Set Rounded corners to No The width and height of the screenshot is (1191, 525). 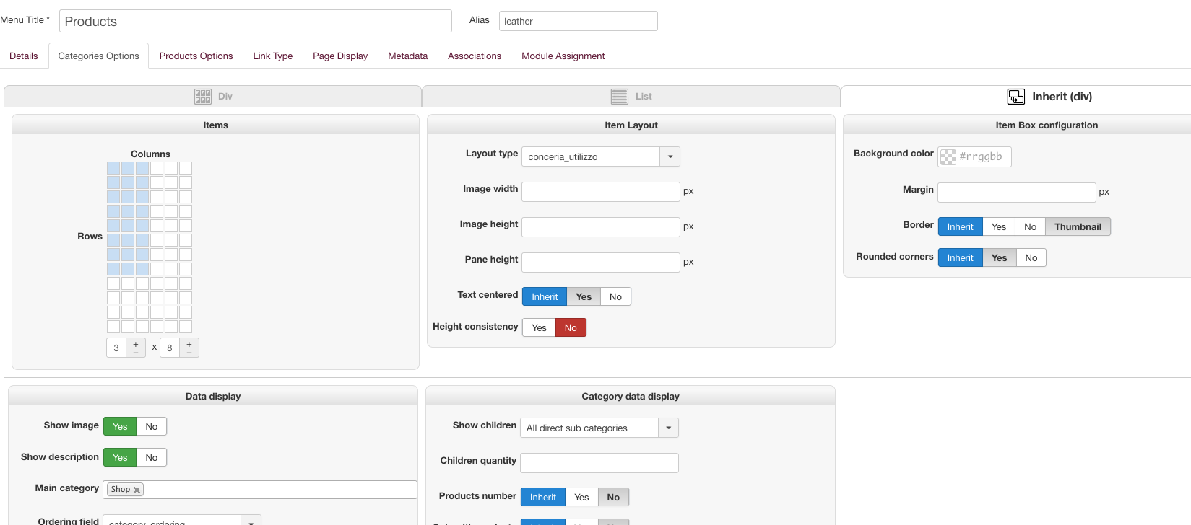tap(1031, 258)
